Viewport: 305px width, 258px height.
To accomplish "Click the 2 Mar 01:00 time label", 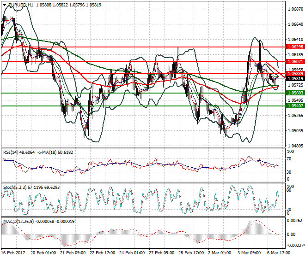I will [220, 253].
